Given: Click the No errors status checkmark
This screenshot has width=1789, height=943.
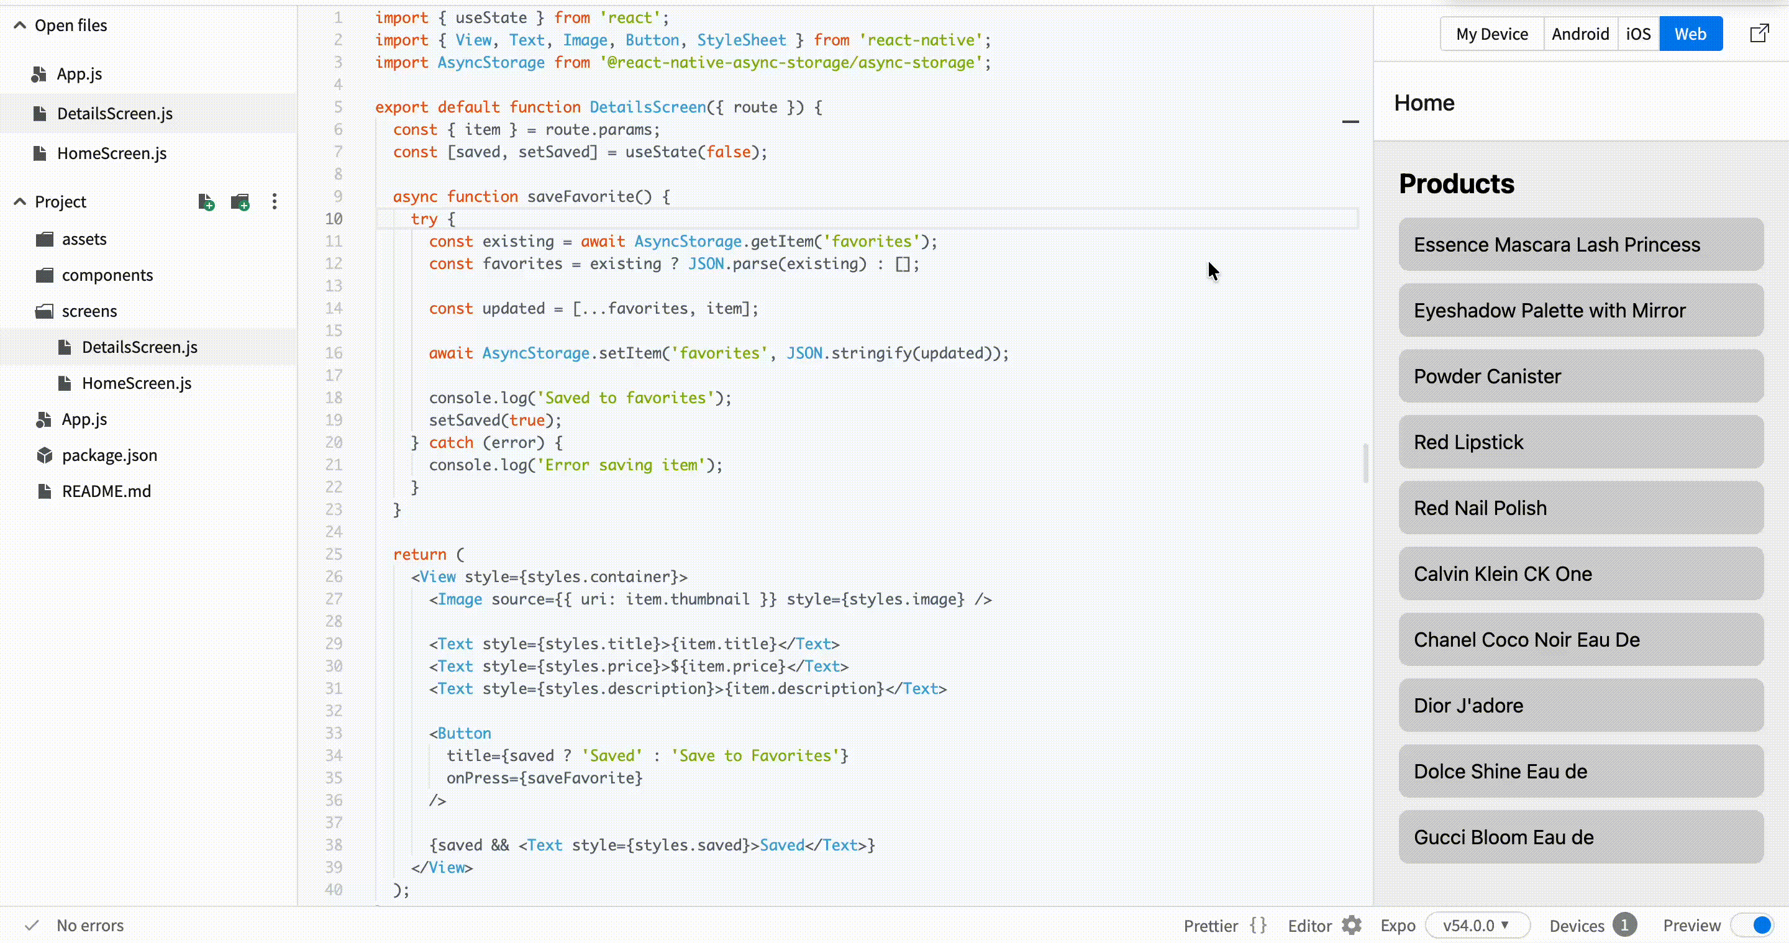Looking at the screenshot, I should (32, 925).
